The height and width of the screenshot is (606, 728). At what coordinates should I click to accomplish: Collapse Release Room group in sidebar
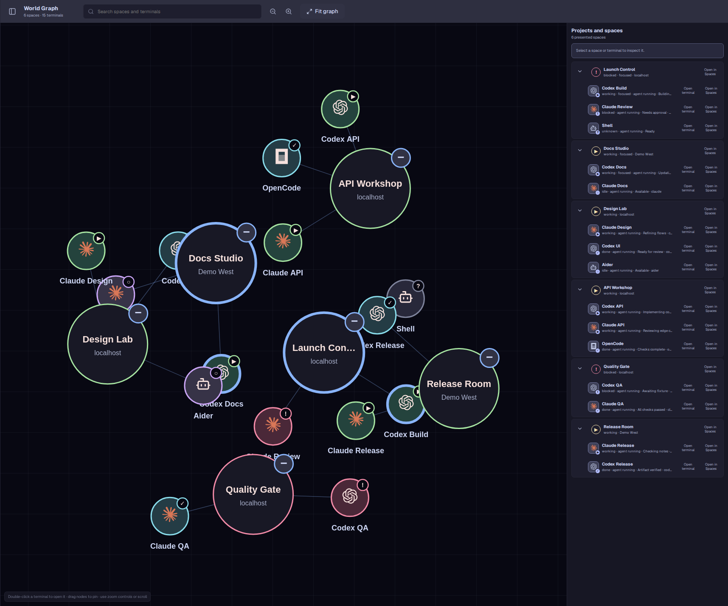(x=580, y=429)
